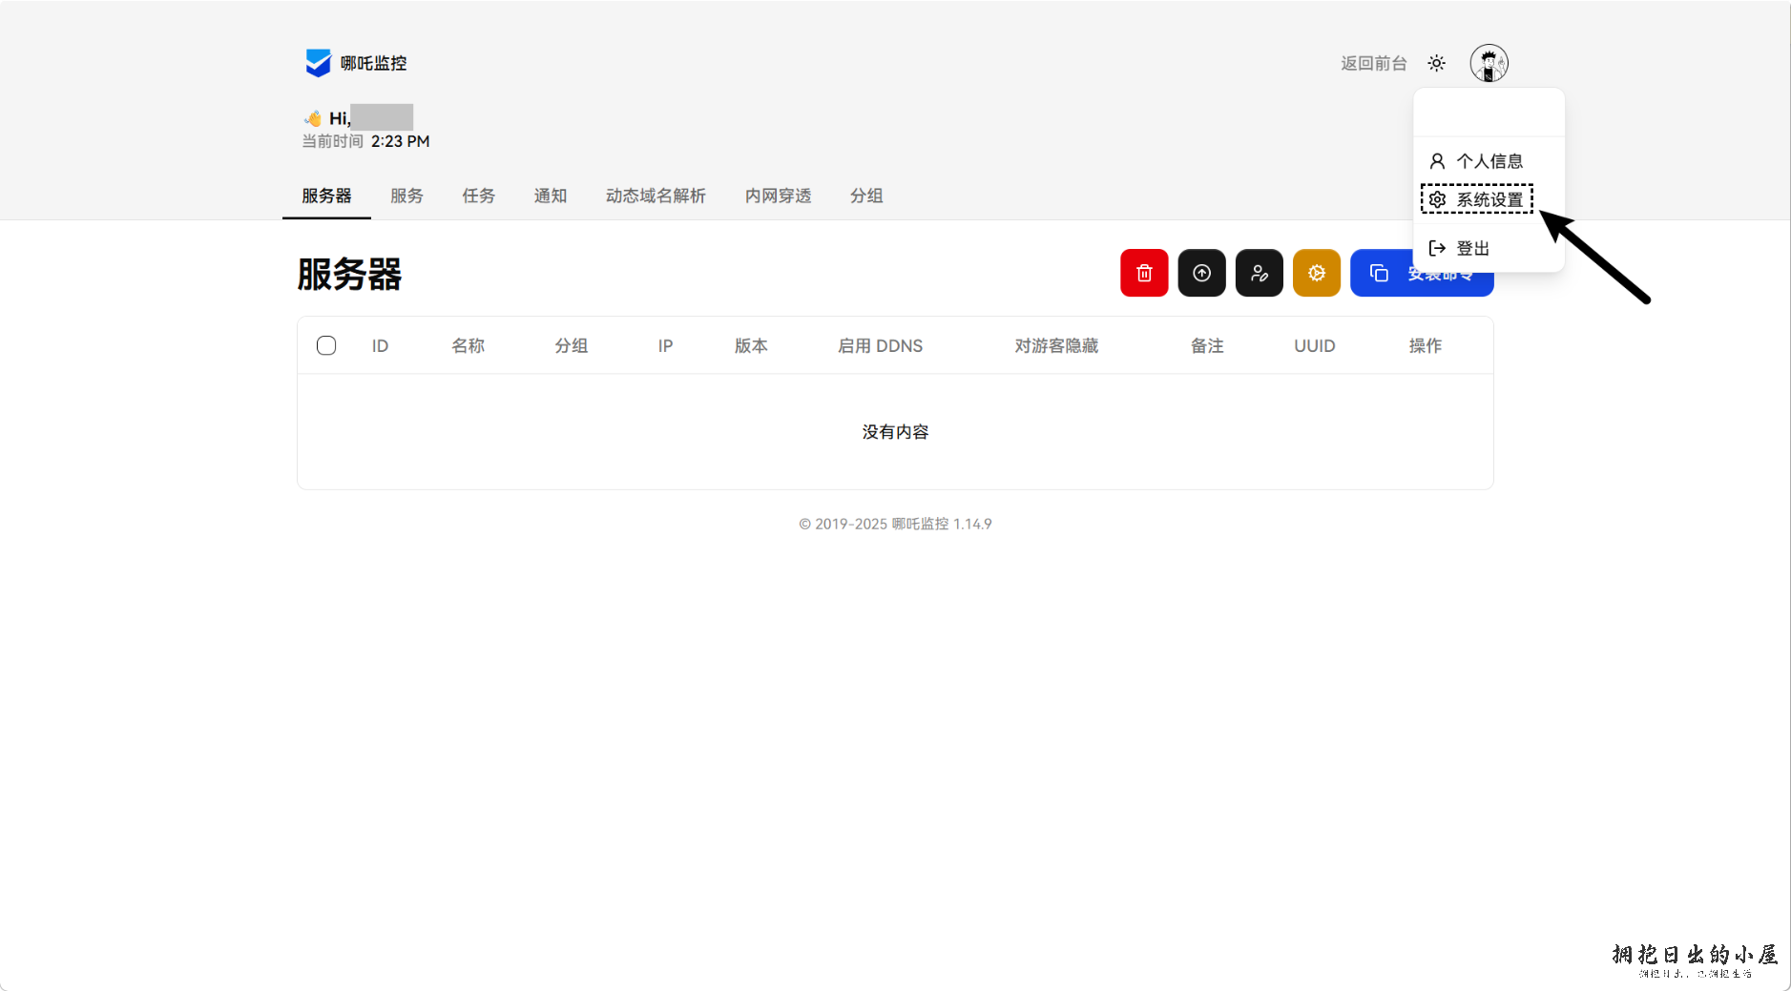Click the black upload arrow button
Screen dimensions: 1791x991
pos(1201,274)
